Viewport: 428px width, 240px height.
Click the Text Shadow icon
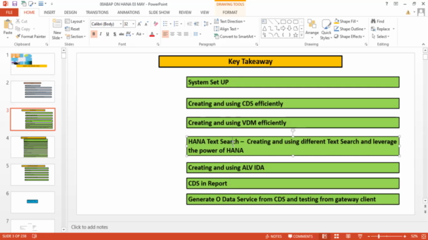[x=114, y=34]
